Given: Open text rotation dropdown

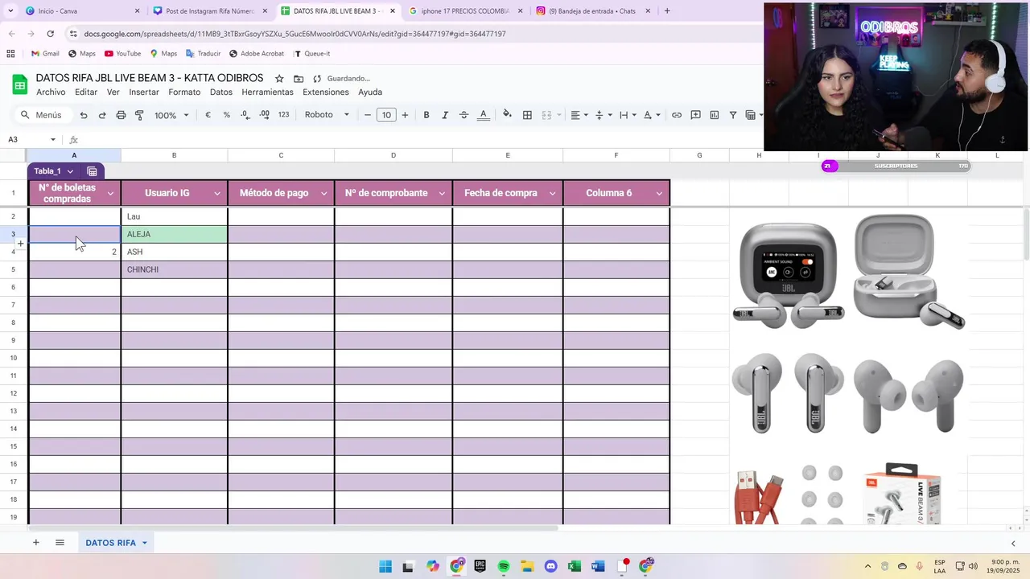Looking at the screenshot, I should (652, 115).
